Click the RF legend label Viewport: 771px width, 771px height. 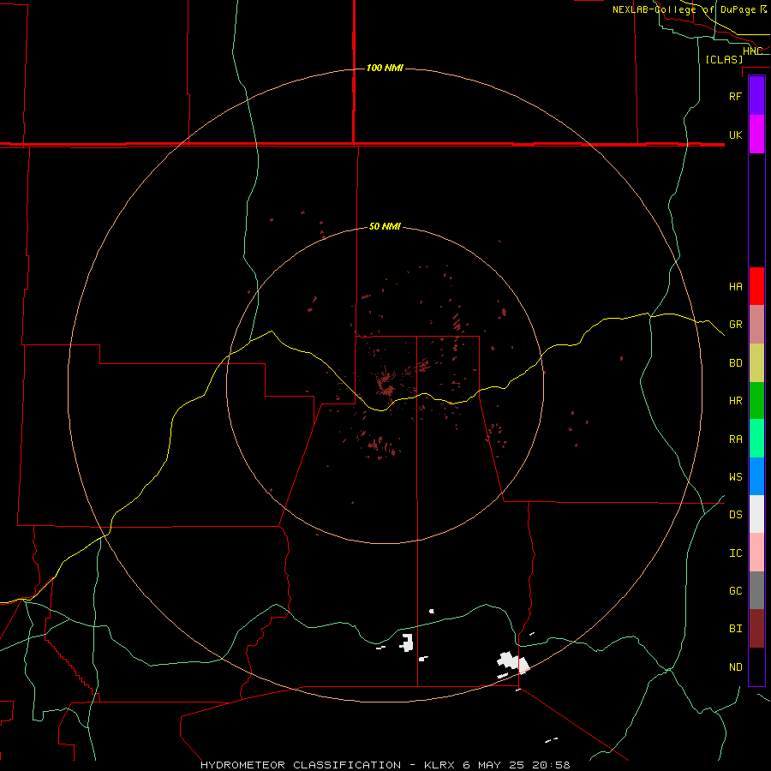tap(735, 96)
